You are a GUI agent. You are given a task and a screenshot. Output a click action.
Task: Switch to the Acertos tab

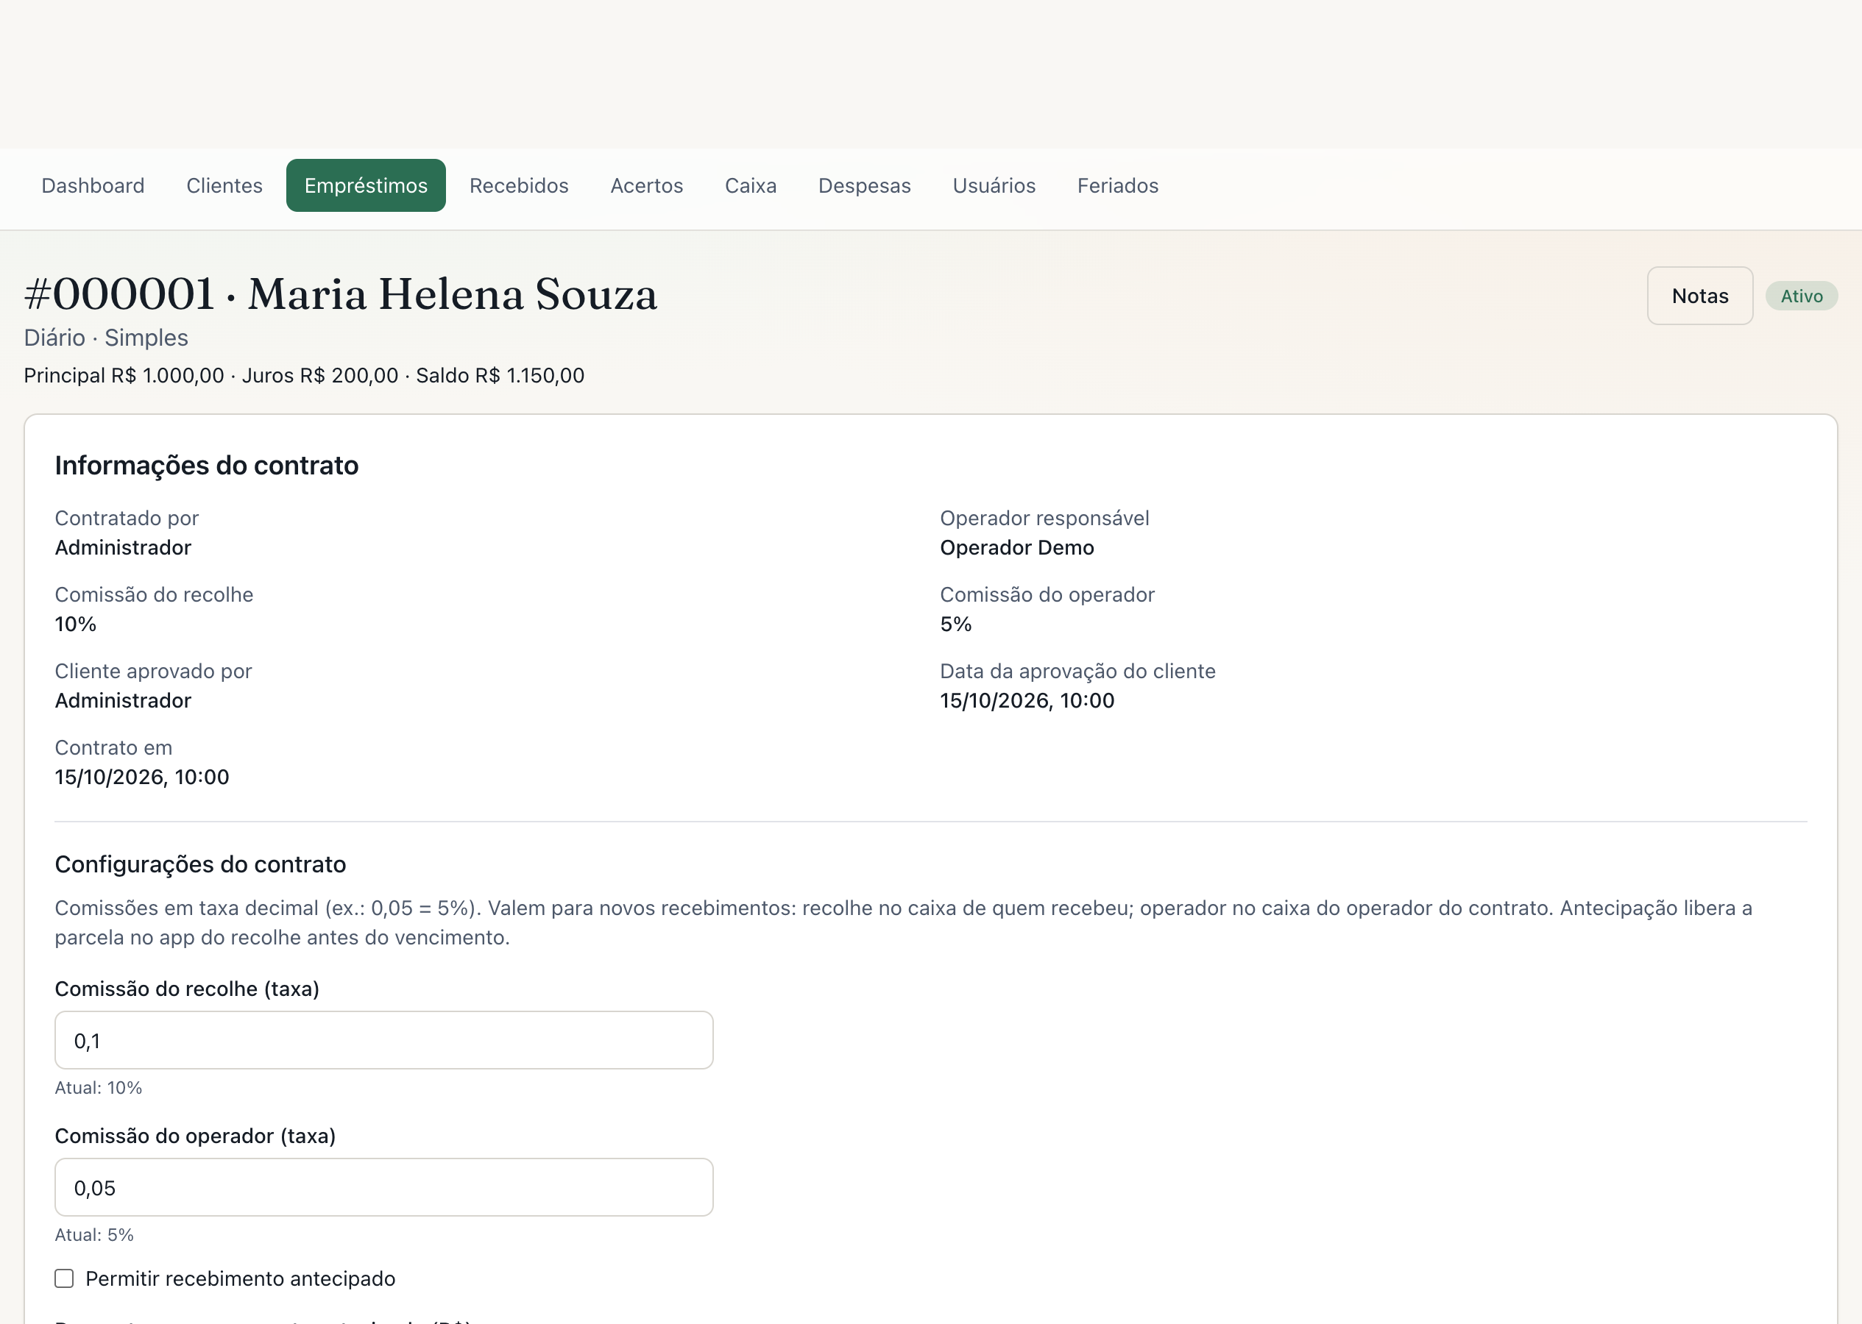[x=647, y=185]
